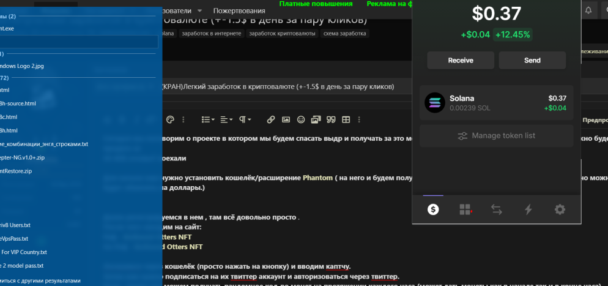Insert media with the gallery icon
Screen dimensions: 608x286
tap(316, 119)
